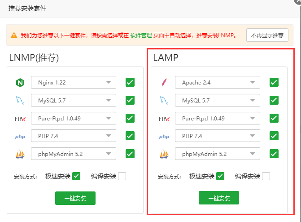
Task: Click the orange warning triangle icon
Action: pyautogui.click(x=14, y=35)
